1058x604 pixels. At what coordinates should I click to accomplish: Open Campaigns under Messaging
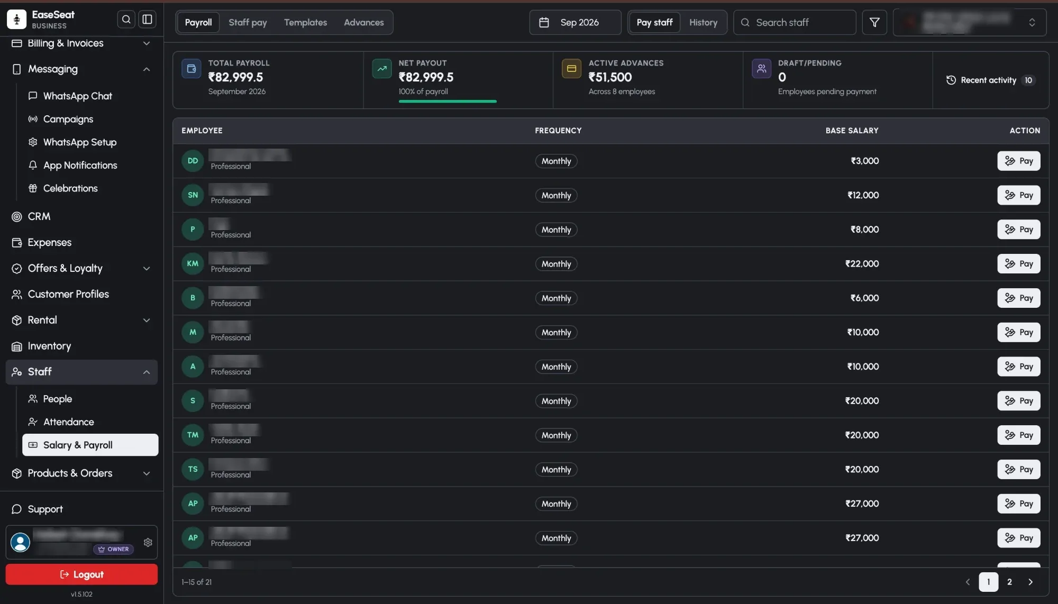[68, 119]
